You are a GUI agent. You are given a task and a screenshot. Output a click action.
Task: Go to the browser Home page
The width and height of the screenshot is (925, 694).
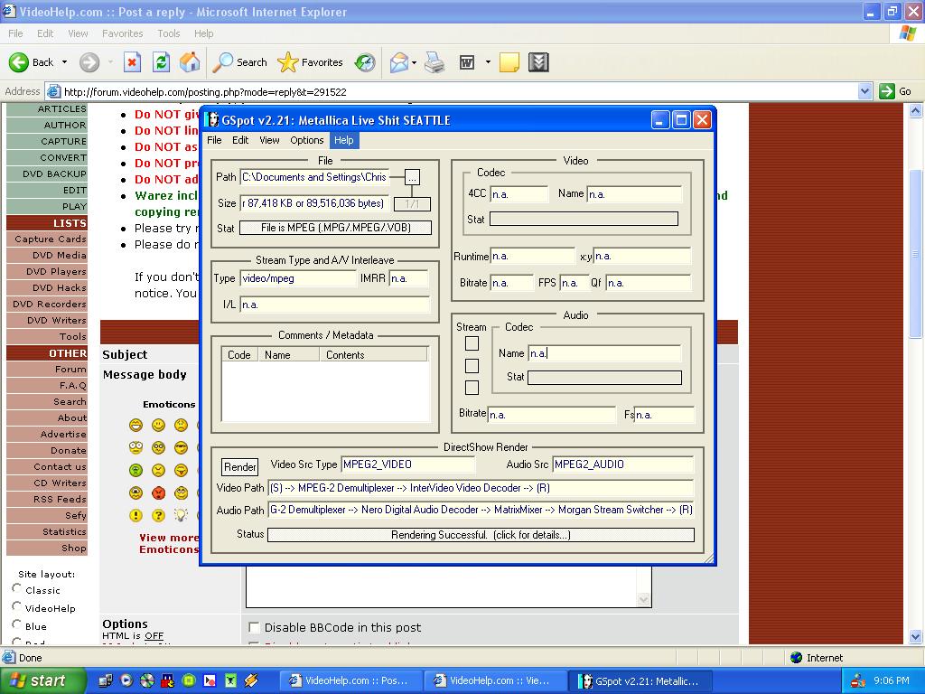tap(190, 62)
